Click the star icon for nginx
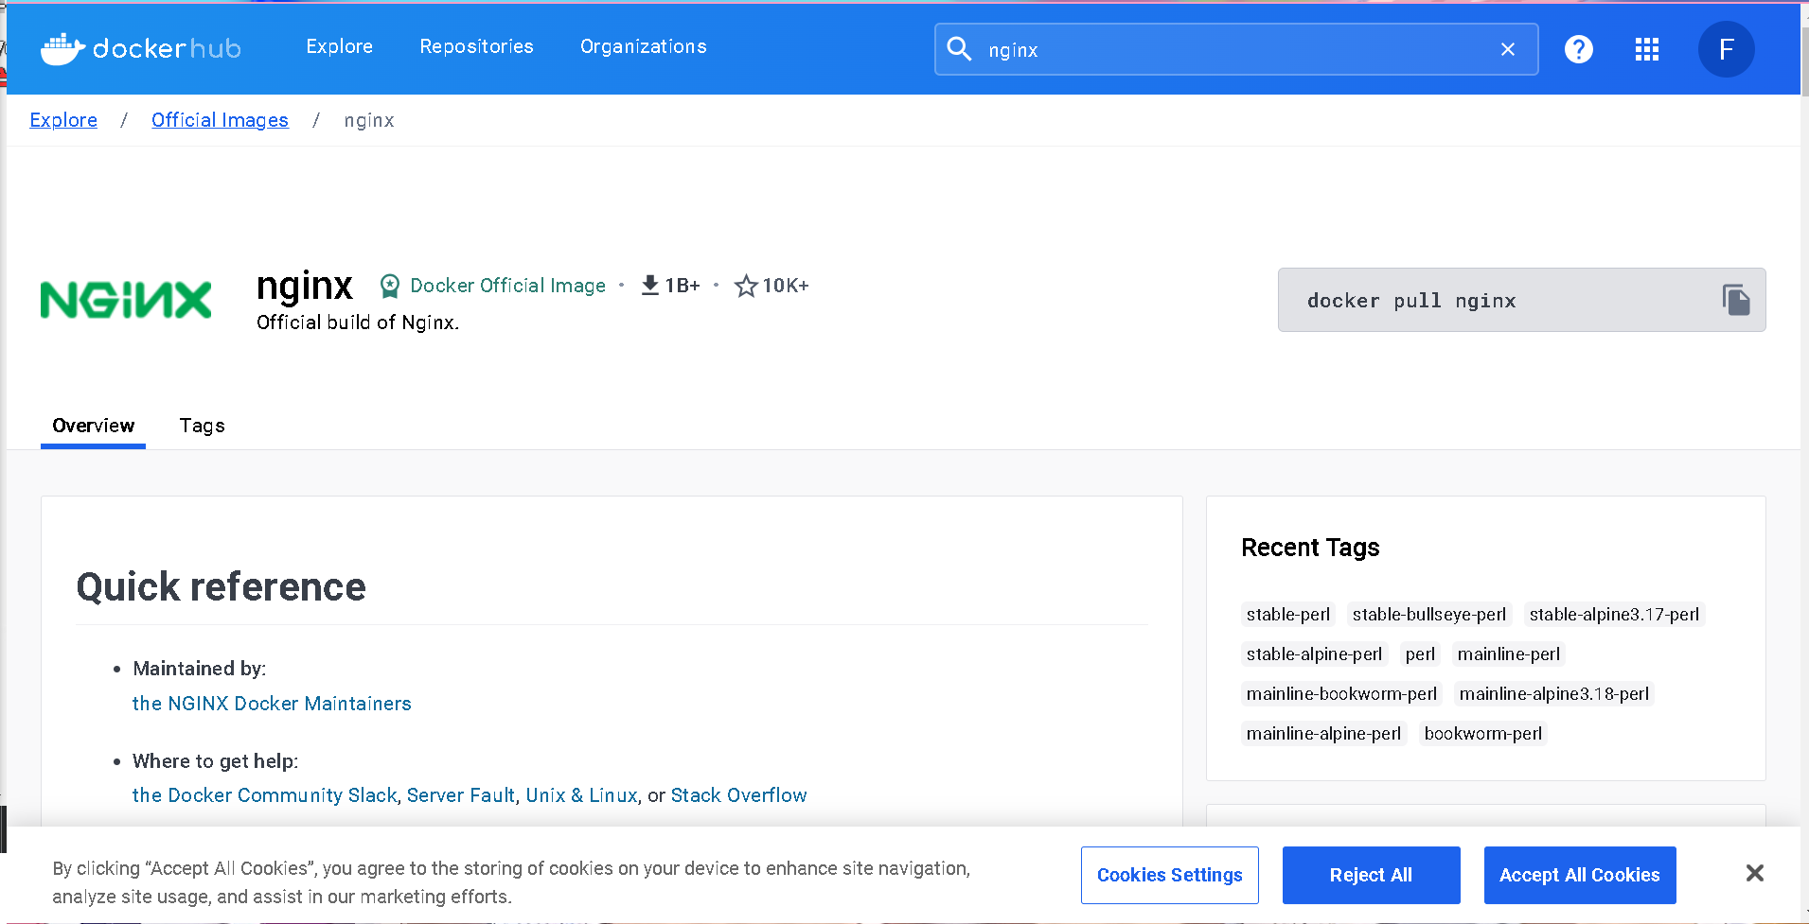The width and height of the screenshot is (1809, 924). (x=746, y=286)
